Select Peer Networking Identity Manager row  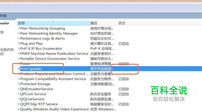(49, 33)
